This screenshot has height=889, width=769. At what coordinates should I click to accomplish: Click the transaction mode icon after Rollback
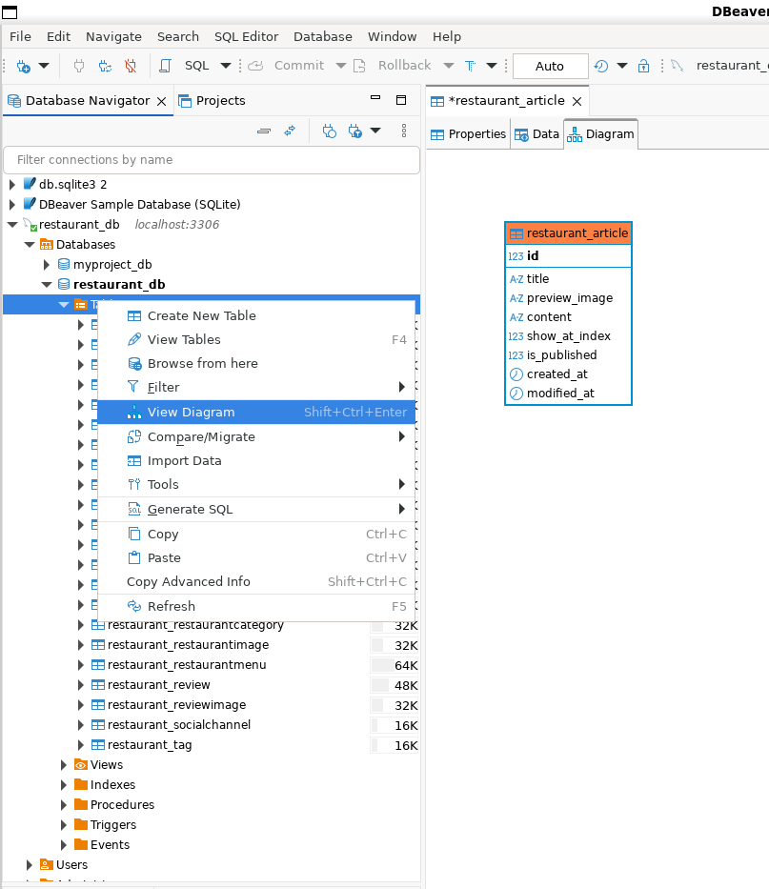click(470, 67)
